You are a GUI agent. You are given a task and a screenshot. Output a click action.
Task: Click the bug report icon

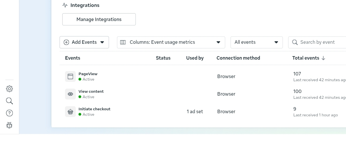10,125
